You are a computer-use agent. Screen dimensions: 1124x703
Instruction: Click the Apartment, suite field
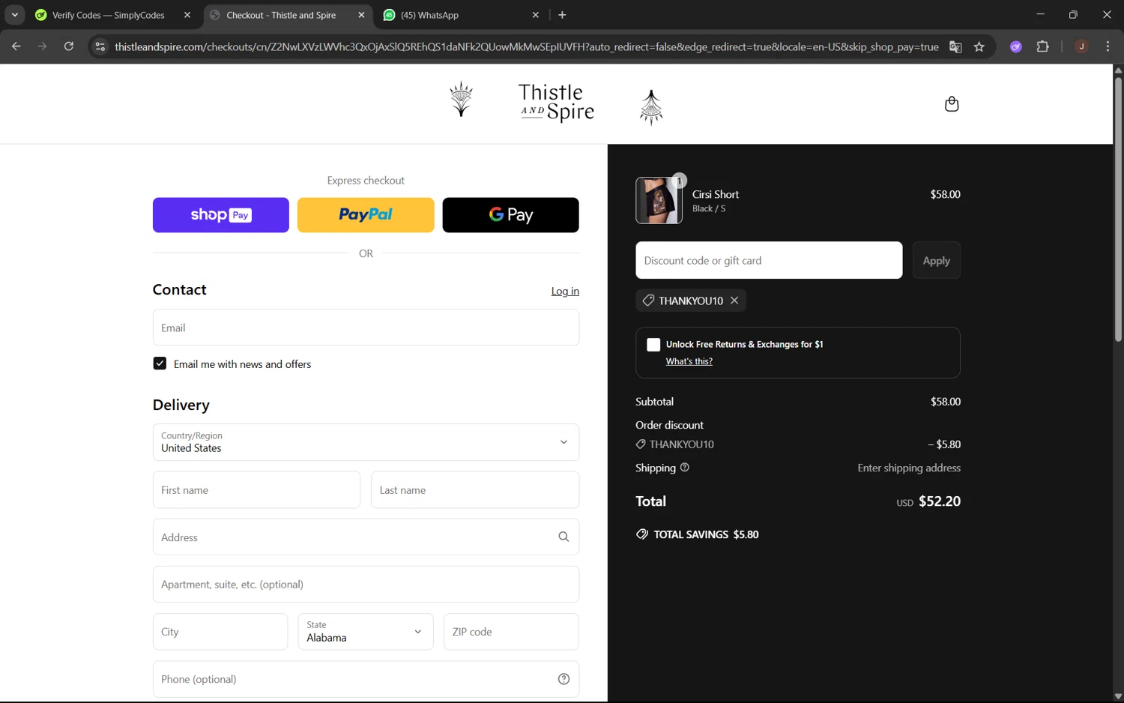(366, 585)
